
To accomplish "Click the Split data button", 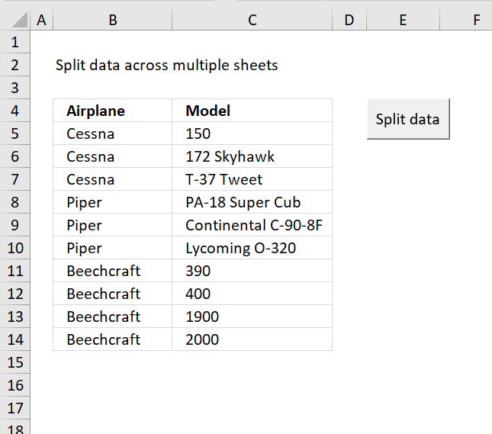I will point(408,119).
